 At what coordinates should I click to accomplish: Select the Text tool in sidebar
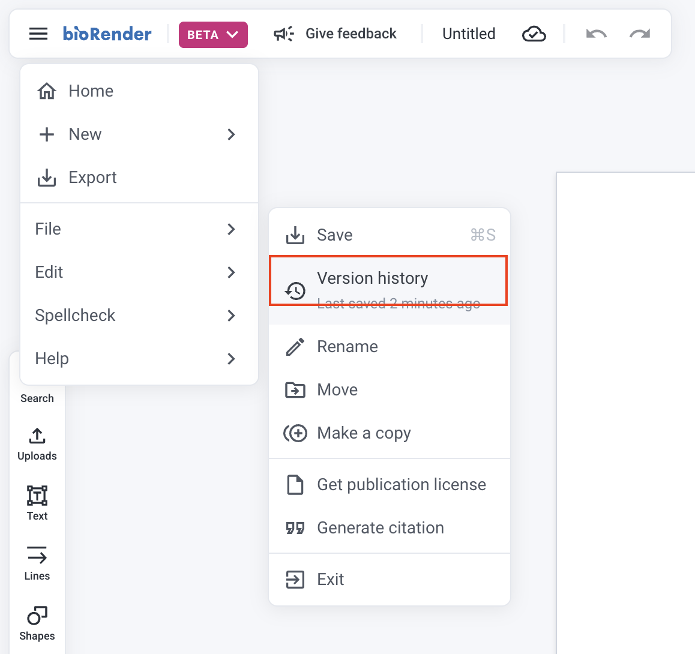pyautogui.click(x=37, y=503)
